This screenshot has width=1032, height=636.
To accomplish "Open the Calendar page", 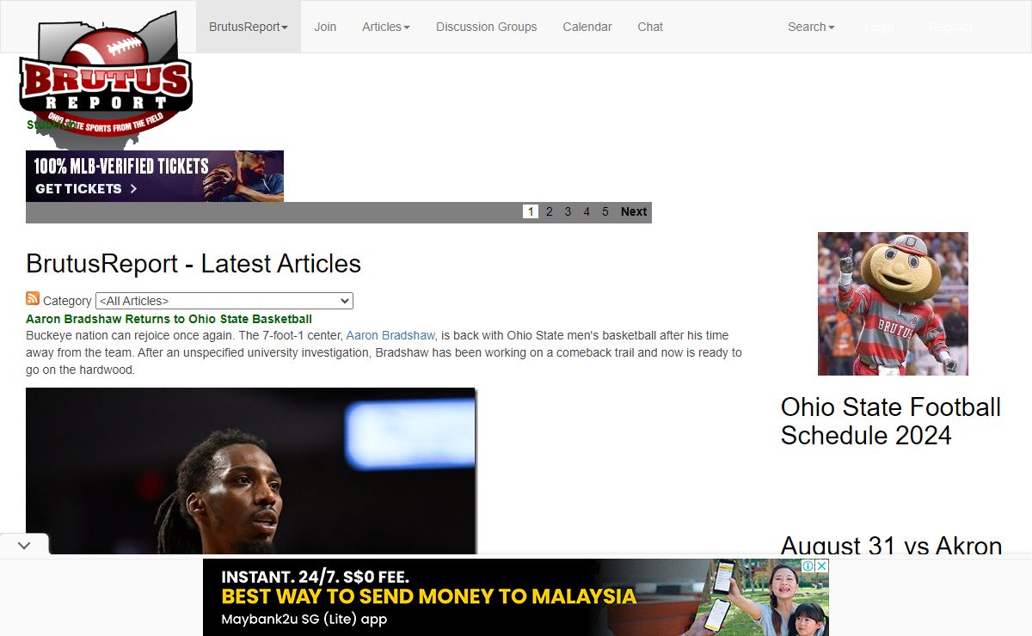I will pos(587,27).
